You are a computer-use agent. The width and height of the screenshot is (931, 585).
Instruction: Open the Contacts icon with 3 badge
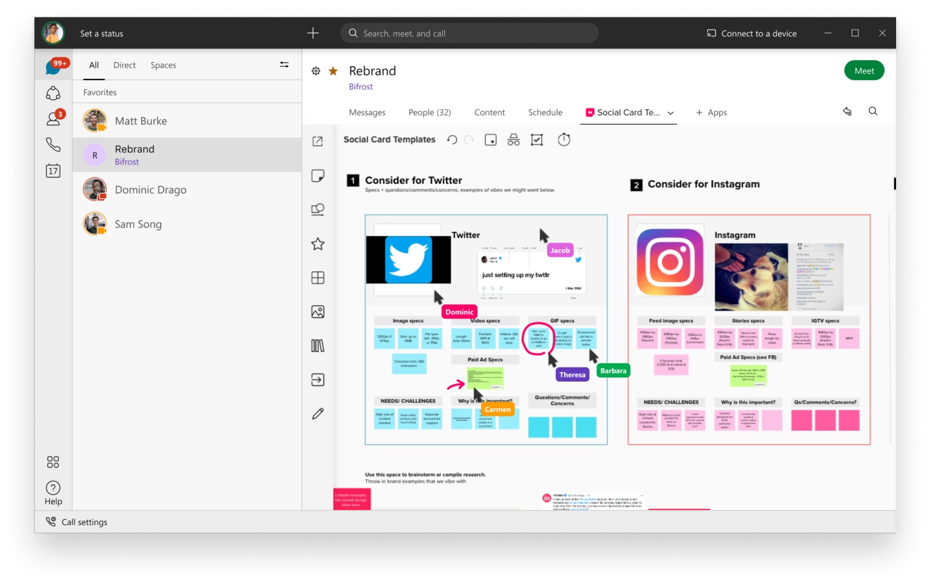[54, 119]
